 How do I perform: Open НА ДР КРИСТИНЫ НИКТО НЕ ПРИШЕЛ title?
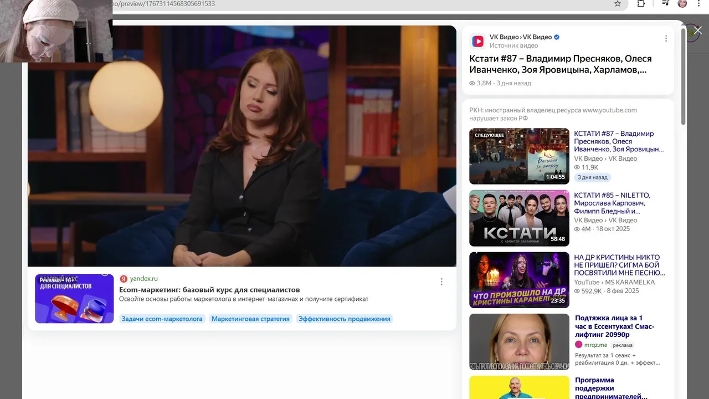point(619,265)
